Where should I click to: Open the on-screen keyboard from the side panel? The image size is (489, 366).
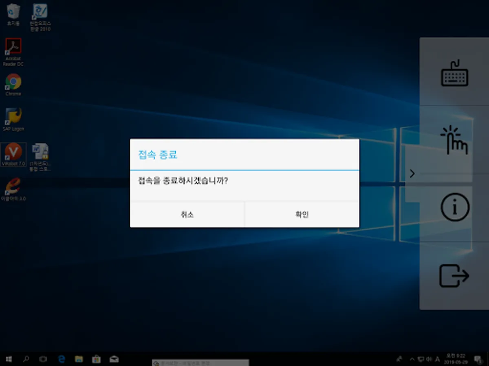[455, 73]
